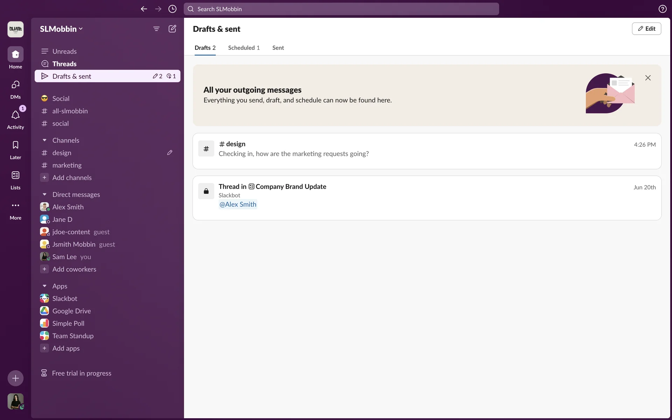Dismiss the outgoing messages banner
Image resolution: width=672 pixels, height=420 pixels.
pos(648,78)
